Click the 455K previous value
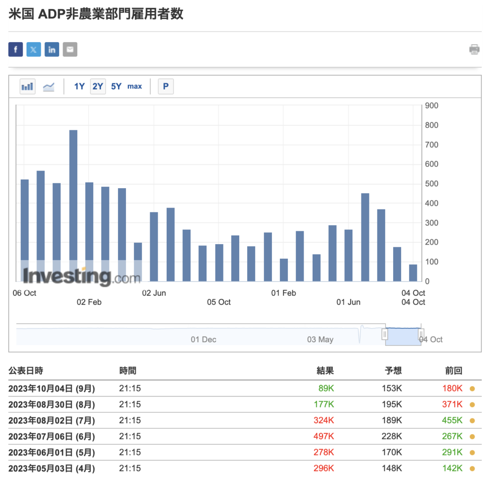 click(452, 421)
